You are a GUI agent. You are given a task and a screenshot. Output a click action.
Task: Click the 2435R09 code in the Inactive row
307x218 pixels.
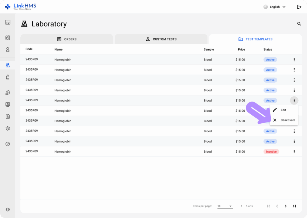click(32, 151)
